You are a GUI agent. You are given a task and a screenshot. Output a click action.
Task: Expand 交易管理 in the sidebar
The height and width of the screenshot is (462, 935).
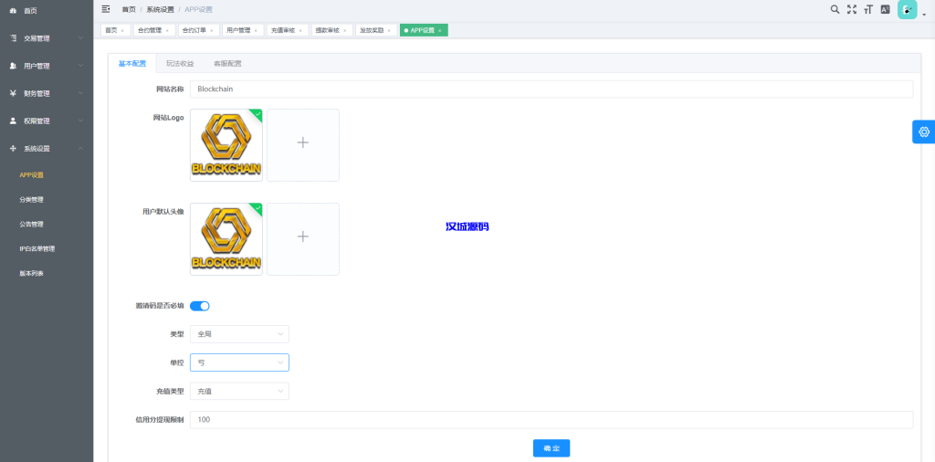[x=47, y=38]
